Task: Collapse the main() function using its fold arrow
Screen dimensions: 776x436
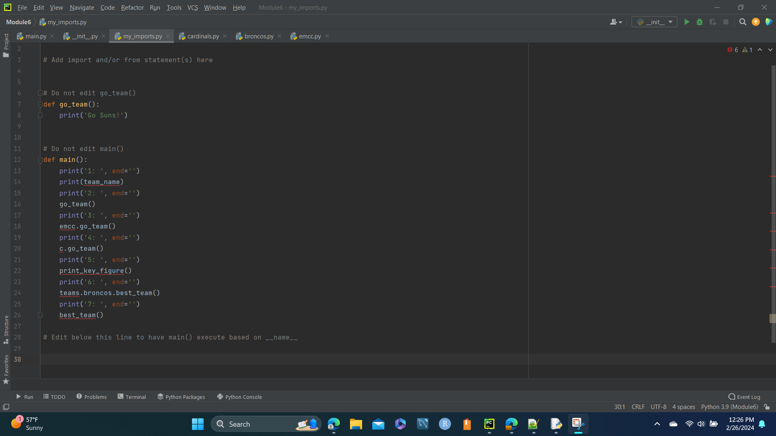Action: click(x=40, y=160)
